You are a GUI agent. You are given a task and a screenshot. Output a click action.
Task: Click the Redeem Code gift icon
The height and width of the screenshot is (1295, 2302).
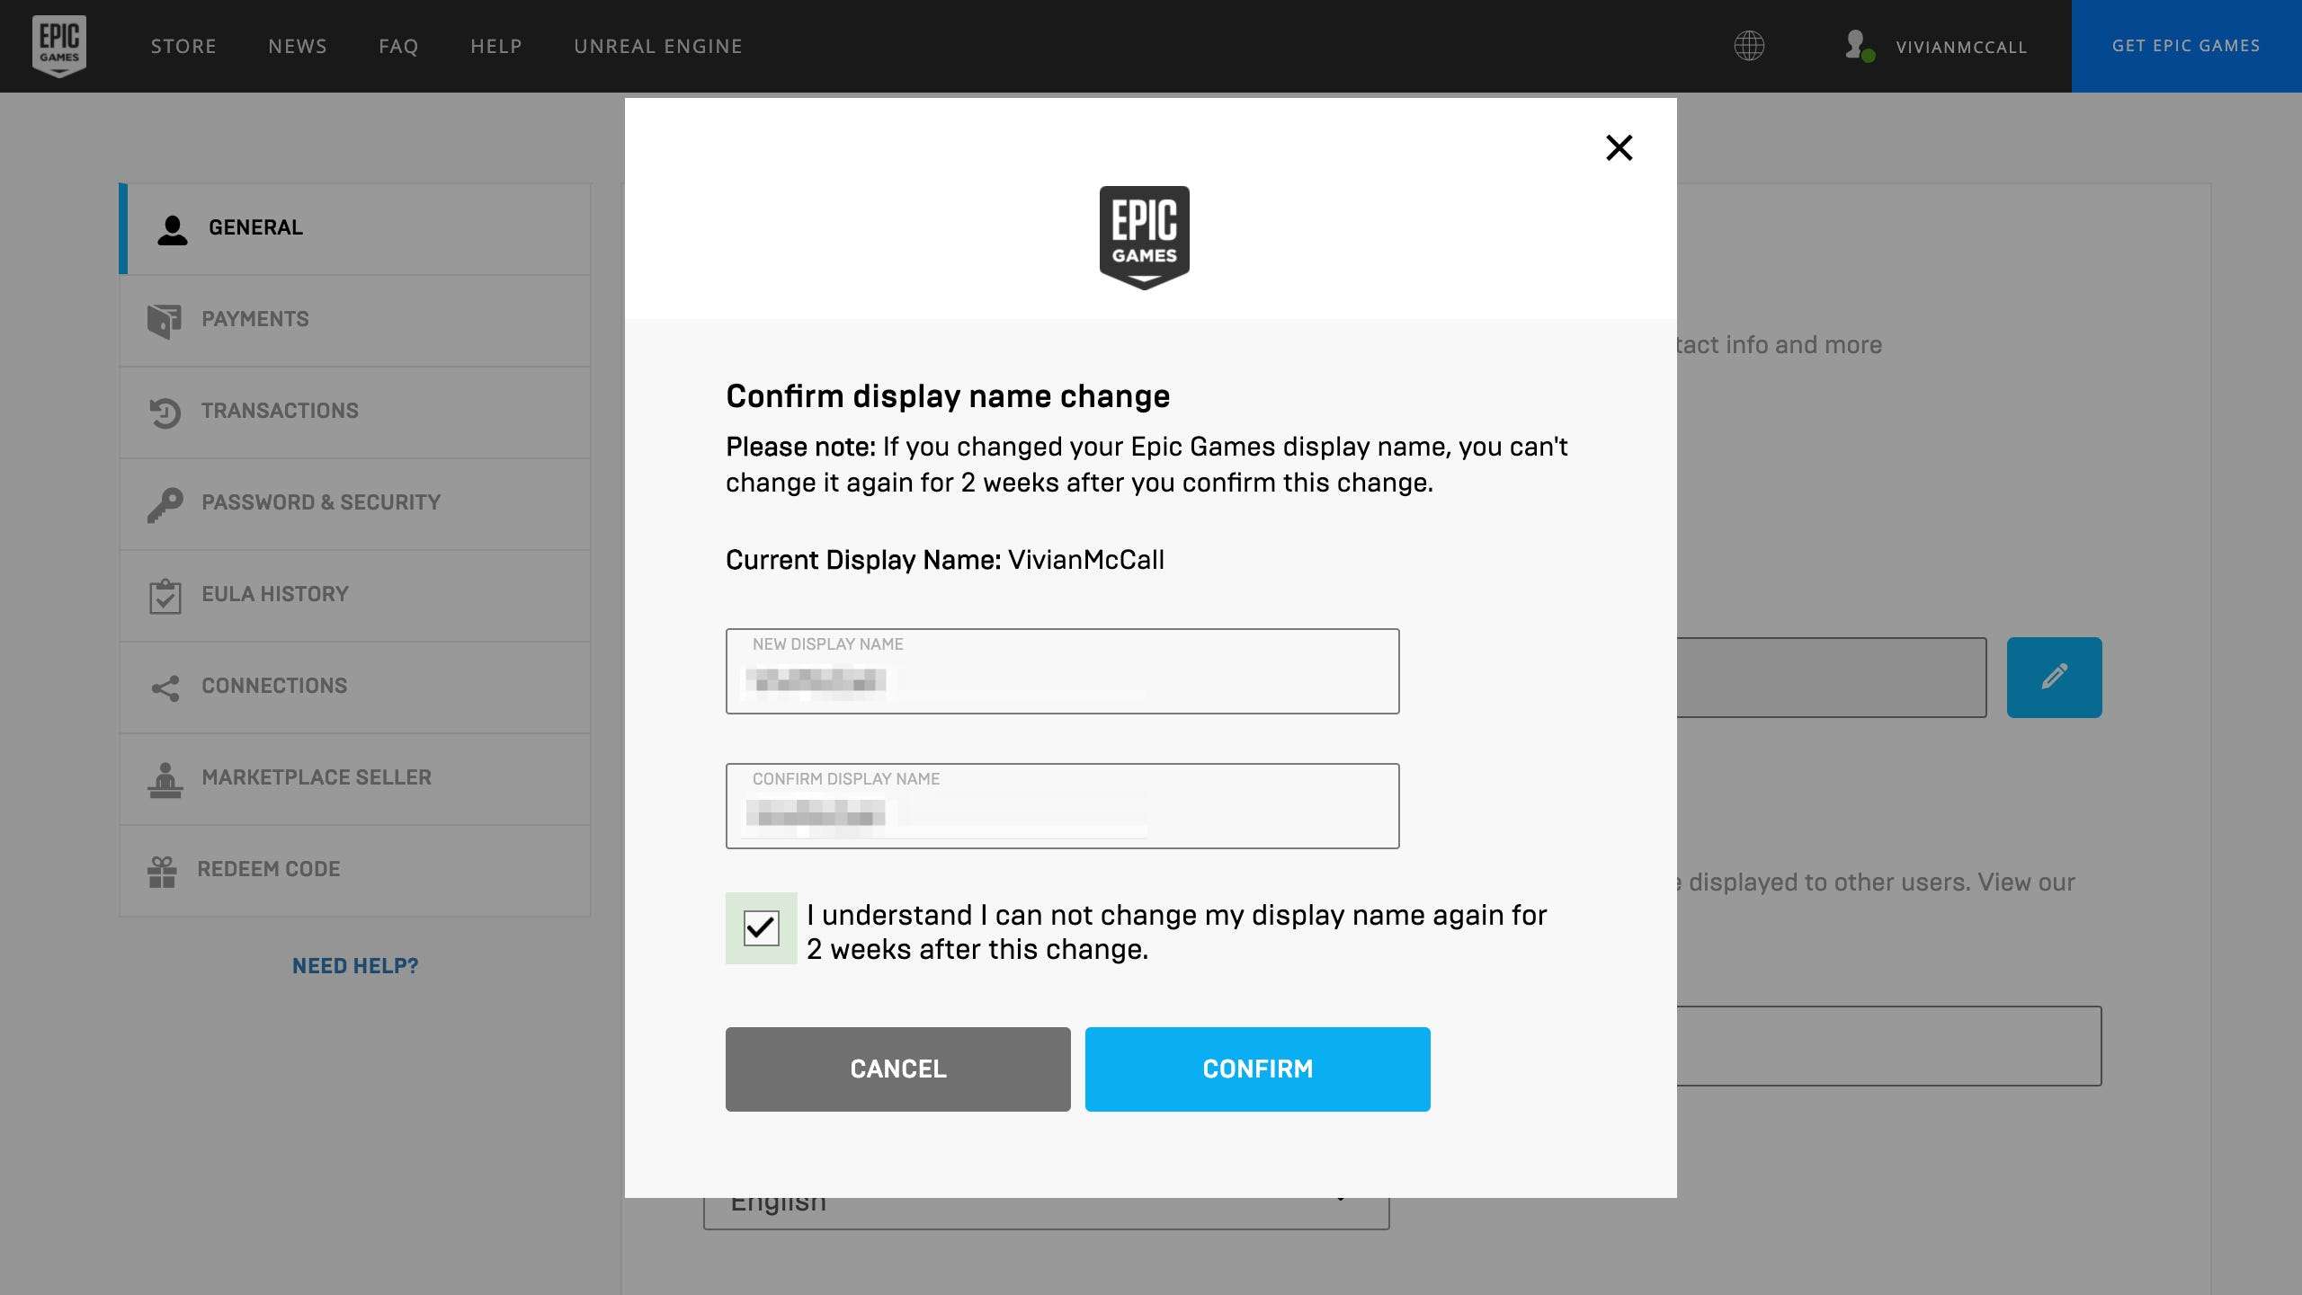tap(163, 870)
